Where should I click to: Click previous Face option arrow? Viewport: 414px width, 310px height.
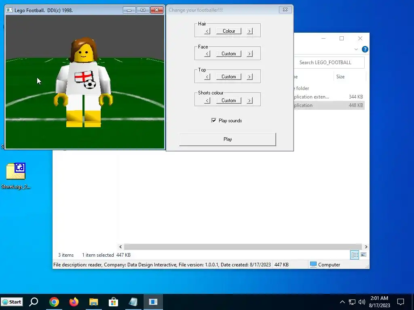[x=207, y=54]
